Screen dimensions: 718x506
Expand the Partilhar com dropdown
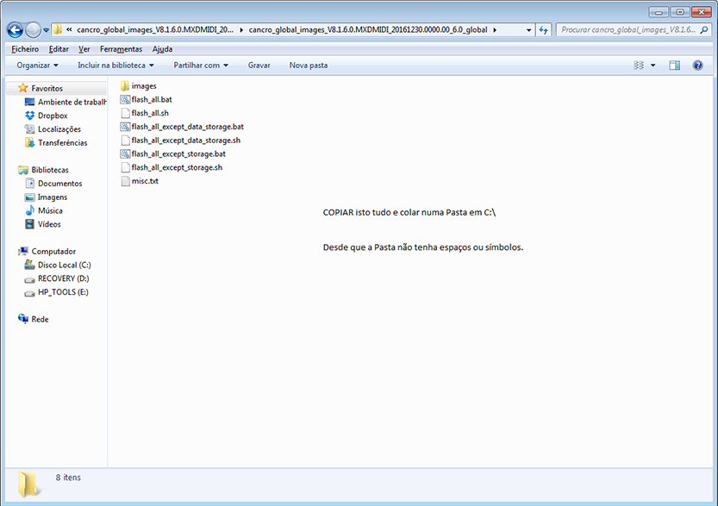(x=201, y=66)
